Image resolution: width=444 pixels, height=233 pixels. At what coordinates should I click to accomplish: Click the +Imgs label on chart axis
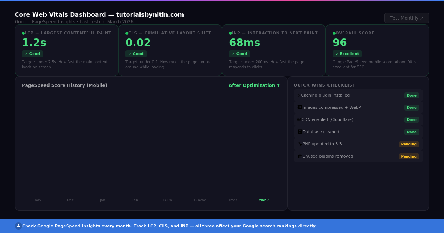click(x=232, y=200)
